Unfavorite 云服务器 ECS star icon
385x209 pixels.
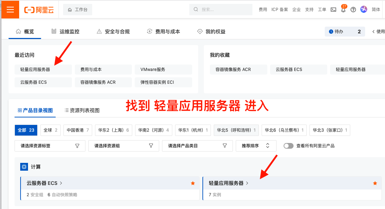point(193,183)
